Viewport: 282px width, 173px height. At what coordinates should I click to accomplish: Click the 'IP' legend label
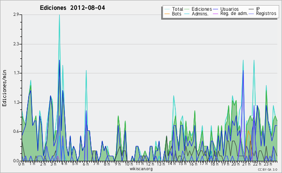(x=258, y=9)
